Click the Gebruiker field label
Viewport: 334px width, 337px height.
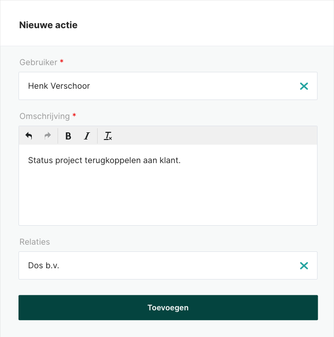pyautogui.click(x=38, y=62)
